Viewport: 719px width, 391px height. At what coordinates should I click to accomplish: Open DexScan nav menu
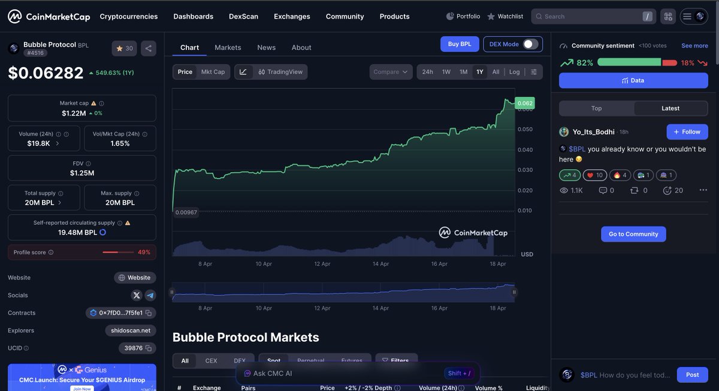(x=243, y=16)
